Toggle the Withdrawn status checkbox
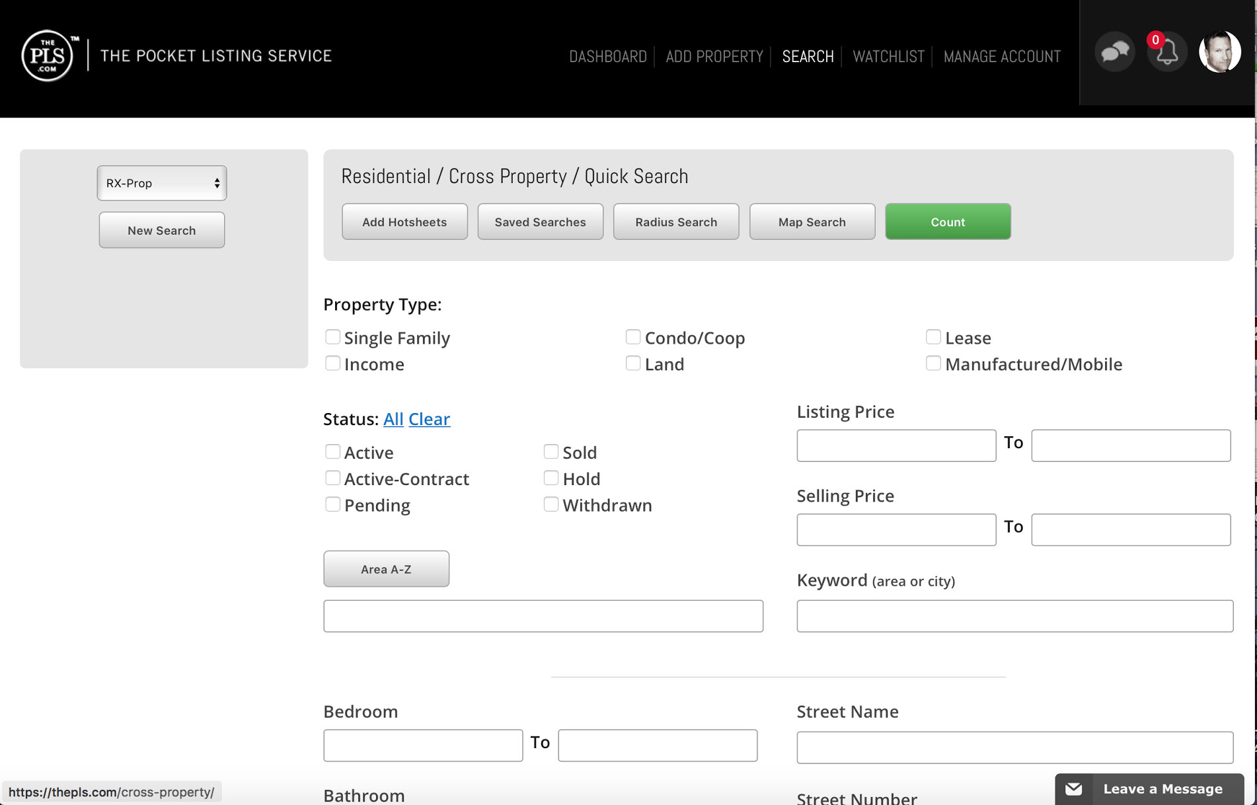 click(x=551, y=504)
